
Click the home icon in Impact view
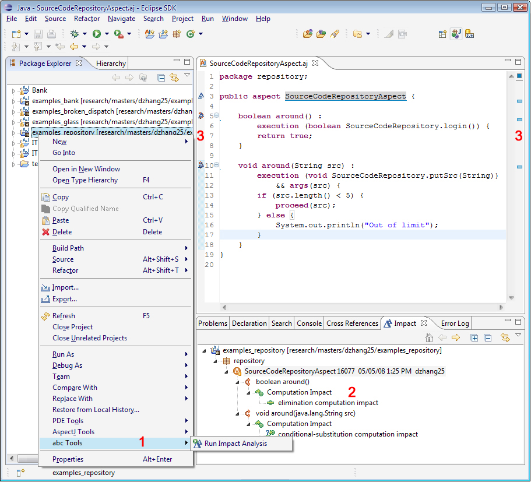(429, 337)
